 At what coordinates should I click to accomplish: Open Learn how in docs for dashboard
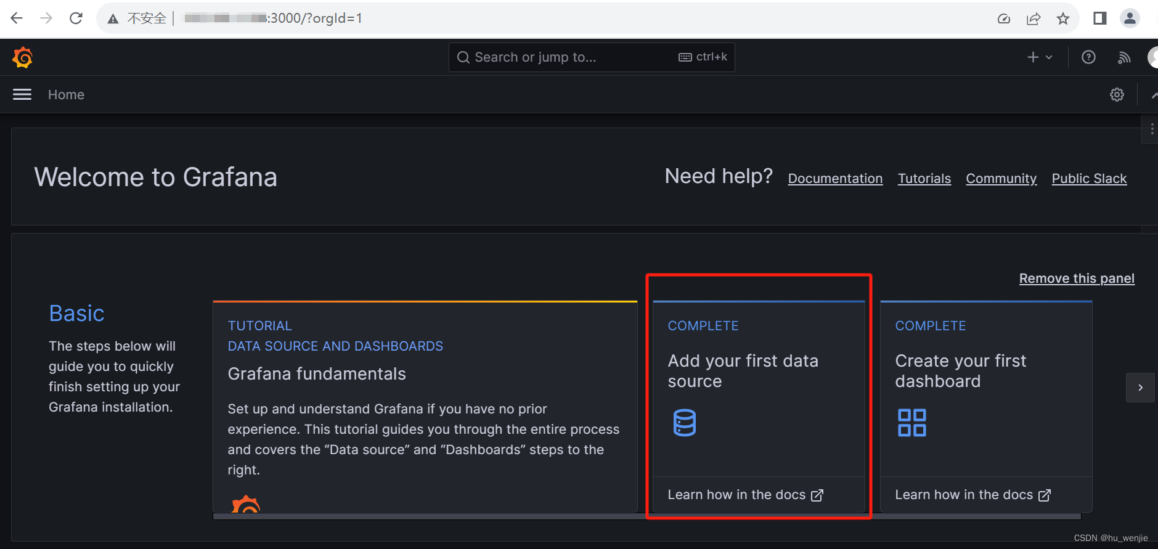pyautogui.click(x=972, y=495)
